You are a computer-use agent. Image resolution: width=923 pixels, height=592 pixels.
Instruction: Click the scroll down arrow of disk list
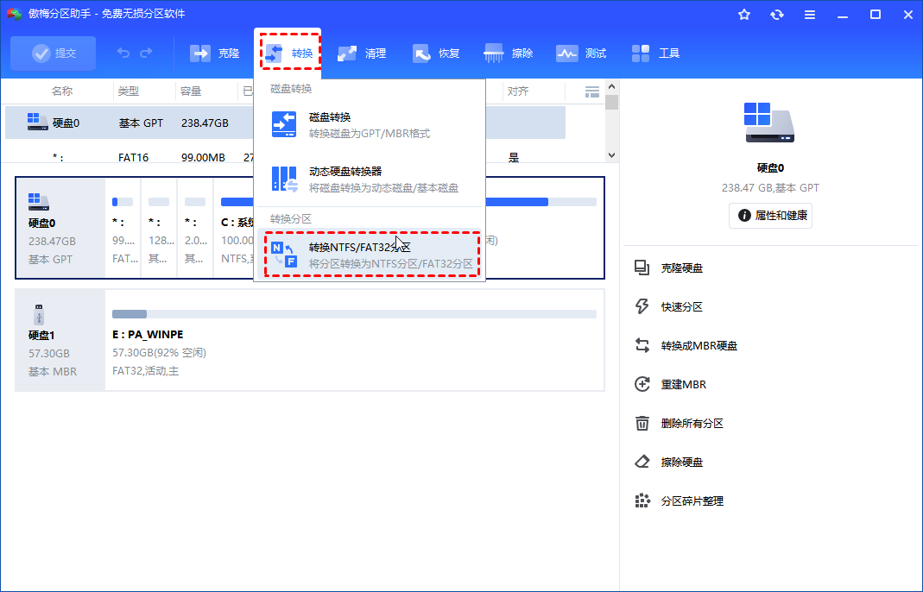point(611,155)
